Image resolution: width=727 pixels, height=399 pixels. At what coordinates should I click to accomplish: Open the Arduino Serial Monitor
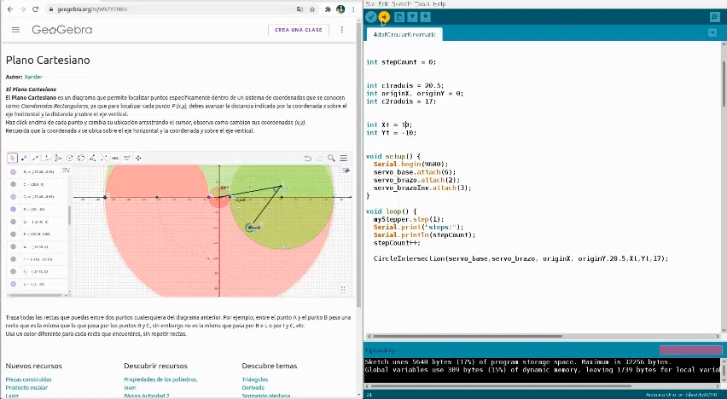(x=714, y=17)
